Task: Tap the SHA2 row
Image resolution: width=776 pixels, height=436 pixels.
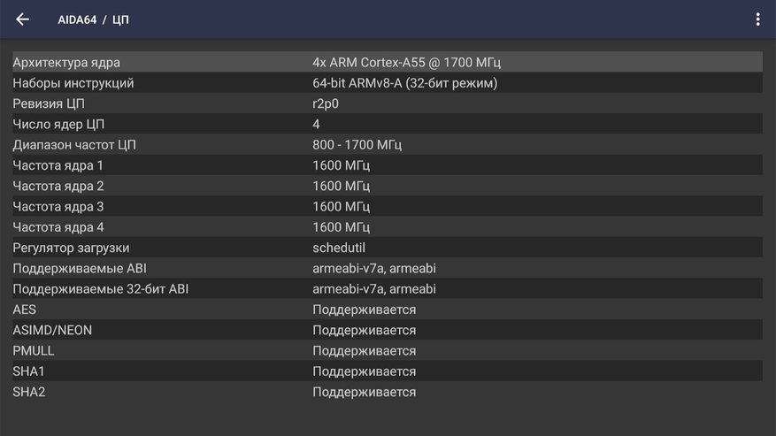Action: [x=387, y=392]
